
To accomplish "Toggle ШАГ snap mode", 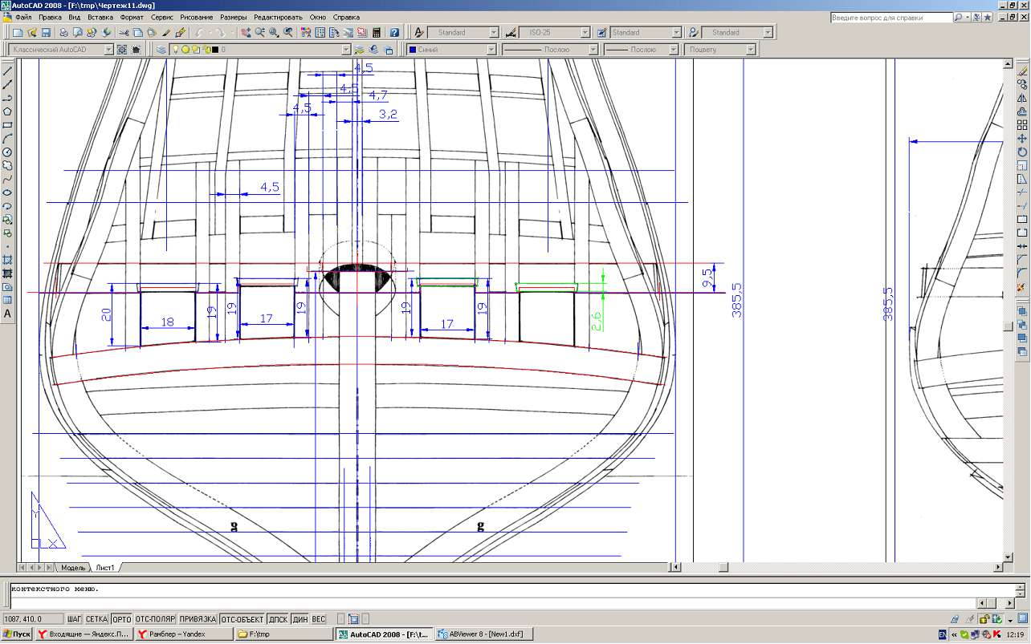I will pos(75,619).
